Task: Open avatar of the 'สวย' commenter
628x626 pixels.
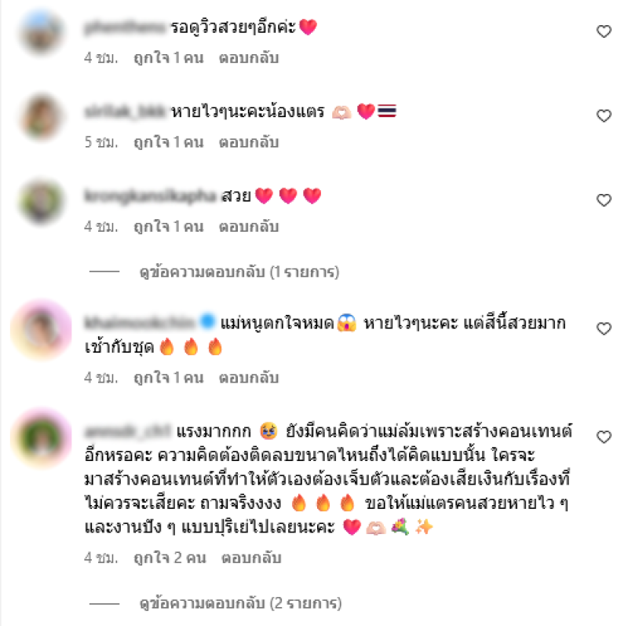Action: [42, 200]
